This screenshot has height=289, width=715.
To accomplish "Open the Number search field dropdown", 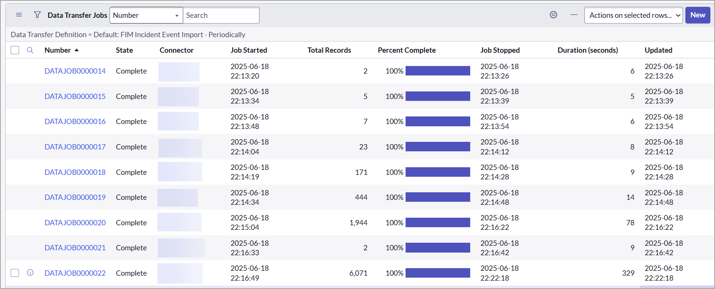I will pos(146,16).
